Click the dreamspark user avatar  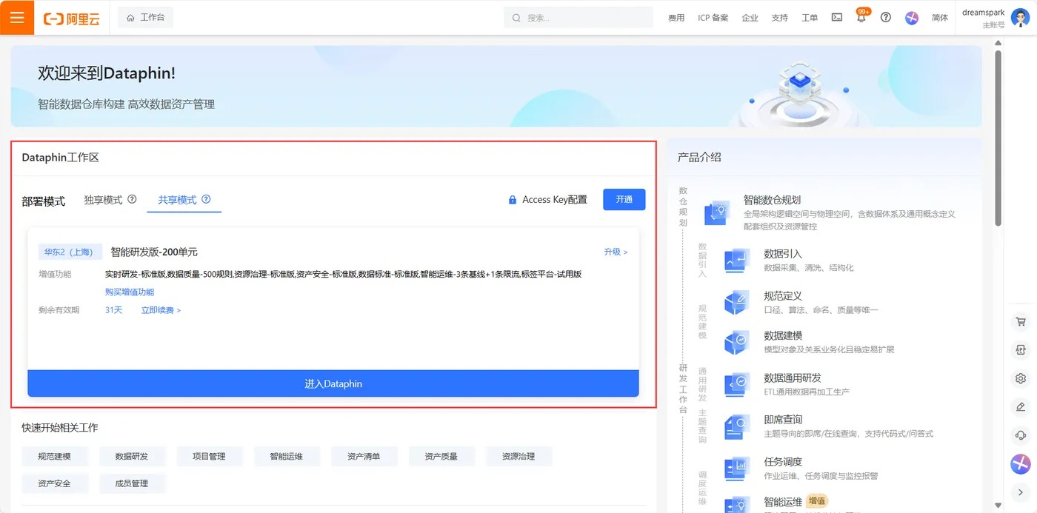click(1020, 18)
